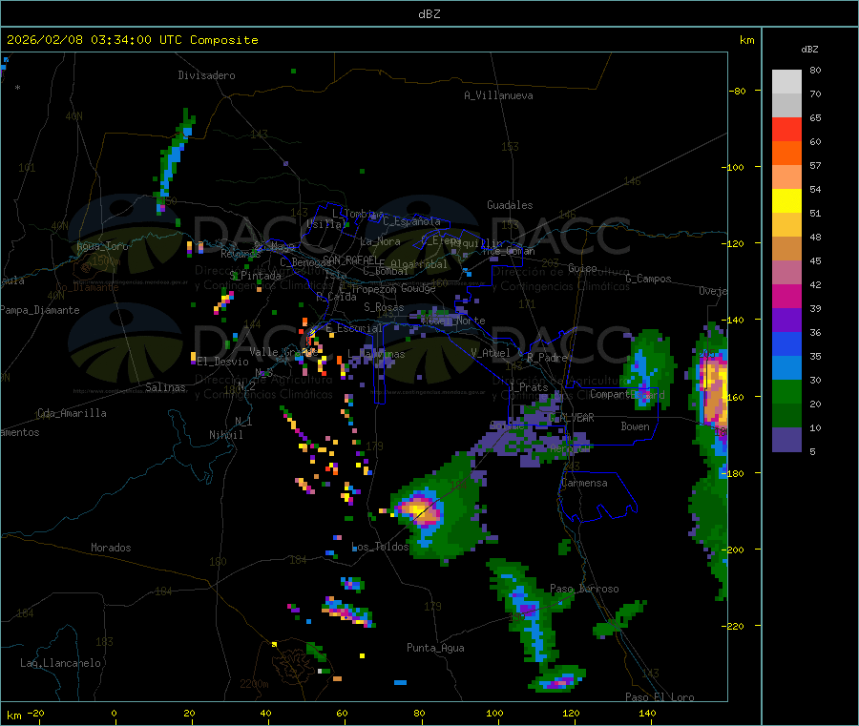Click the red 60 dBZ legend swatch

pos(786,129)
